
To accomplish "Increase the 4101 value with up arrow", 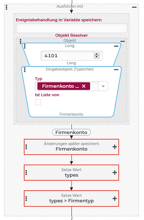I will 97,54.
